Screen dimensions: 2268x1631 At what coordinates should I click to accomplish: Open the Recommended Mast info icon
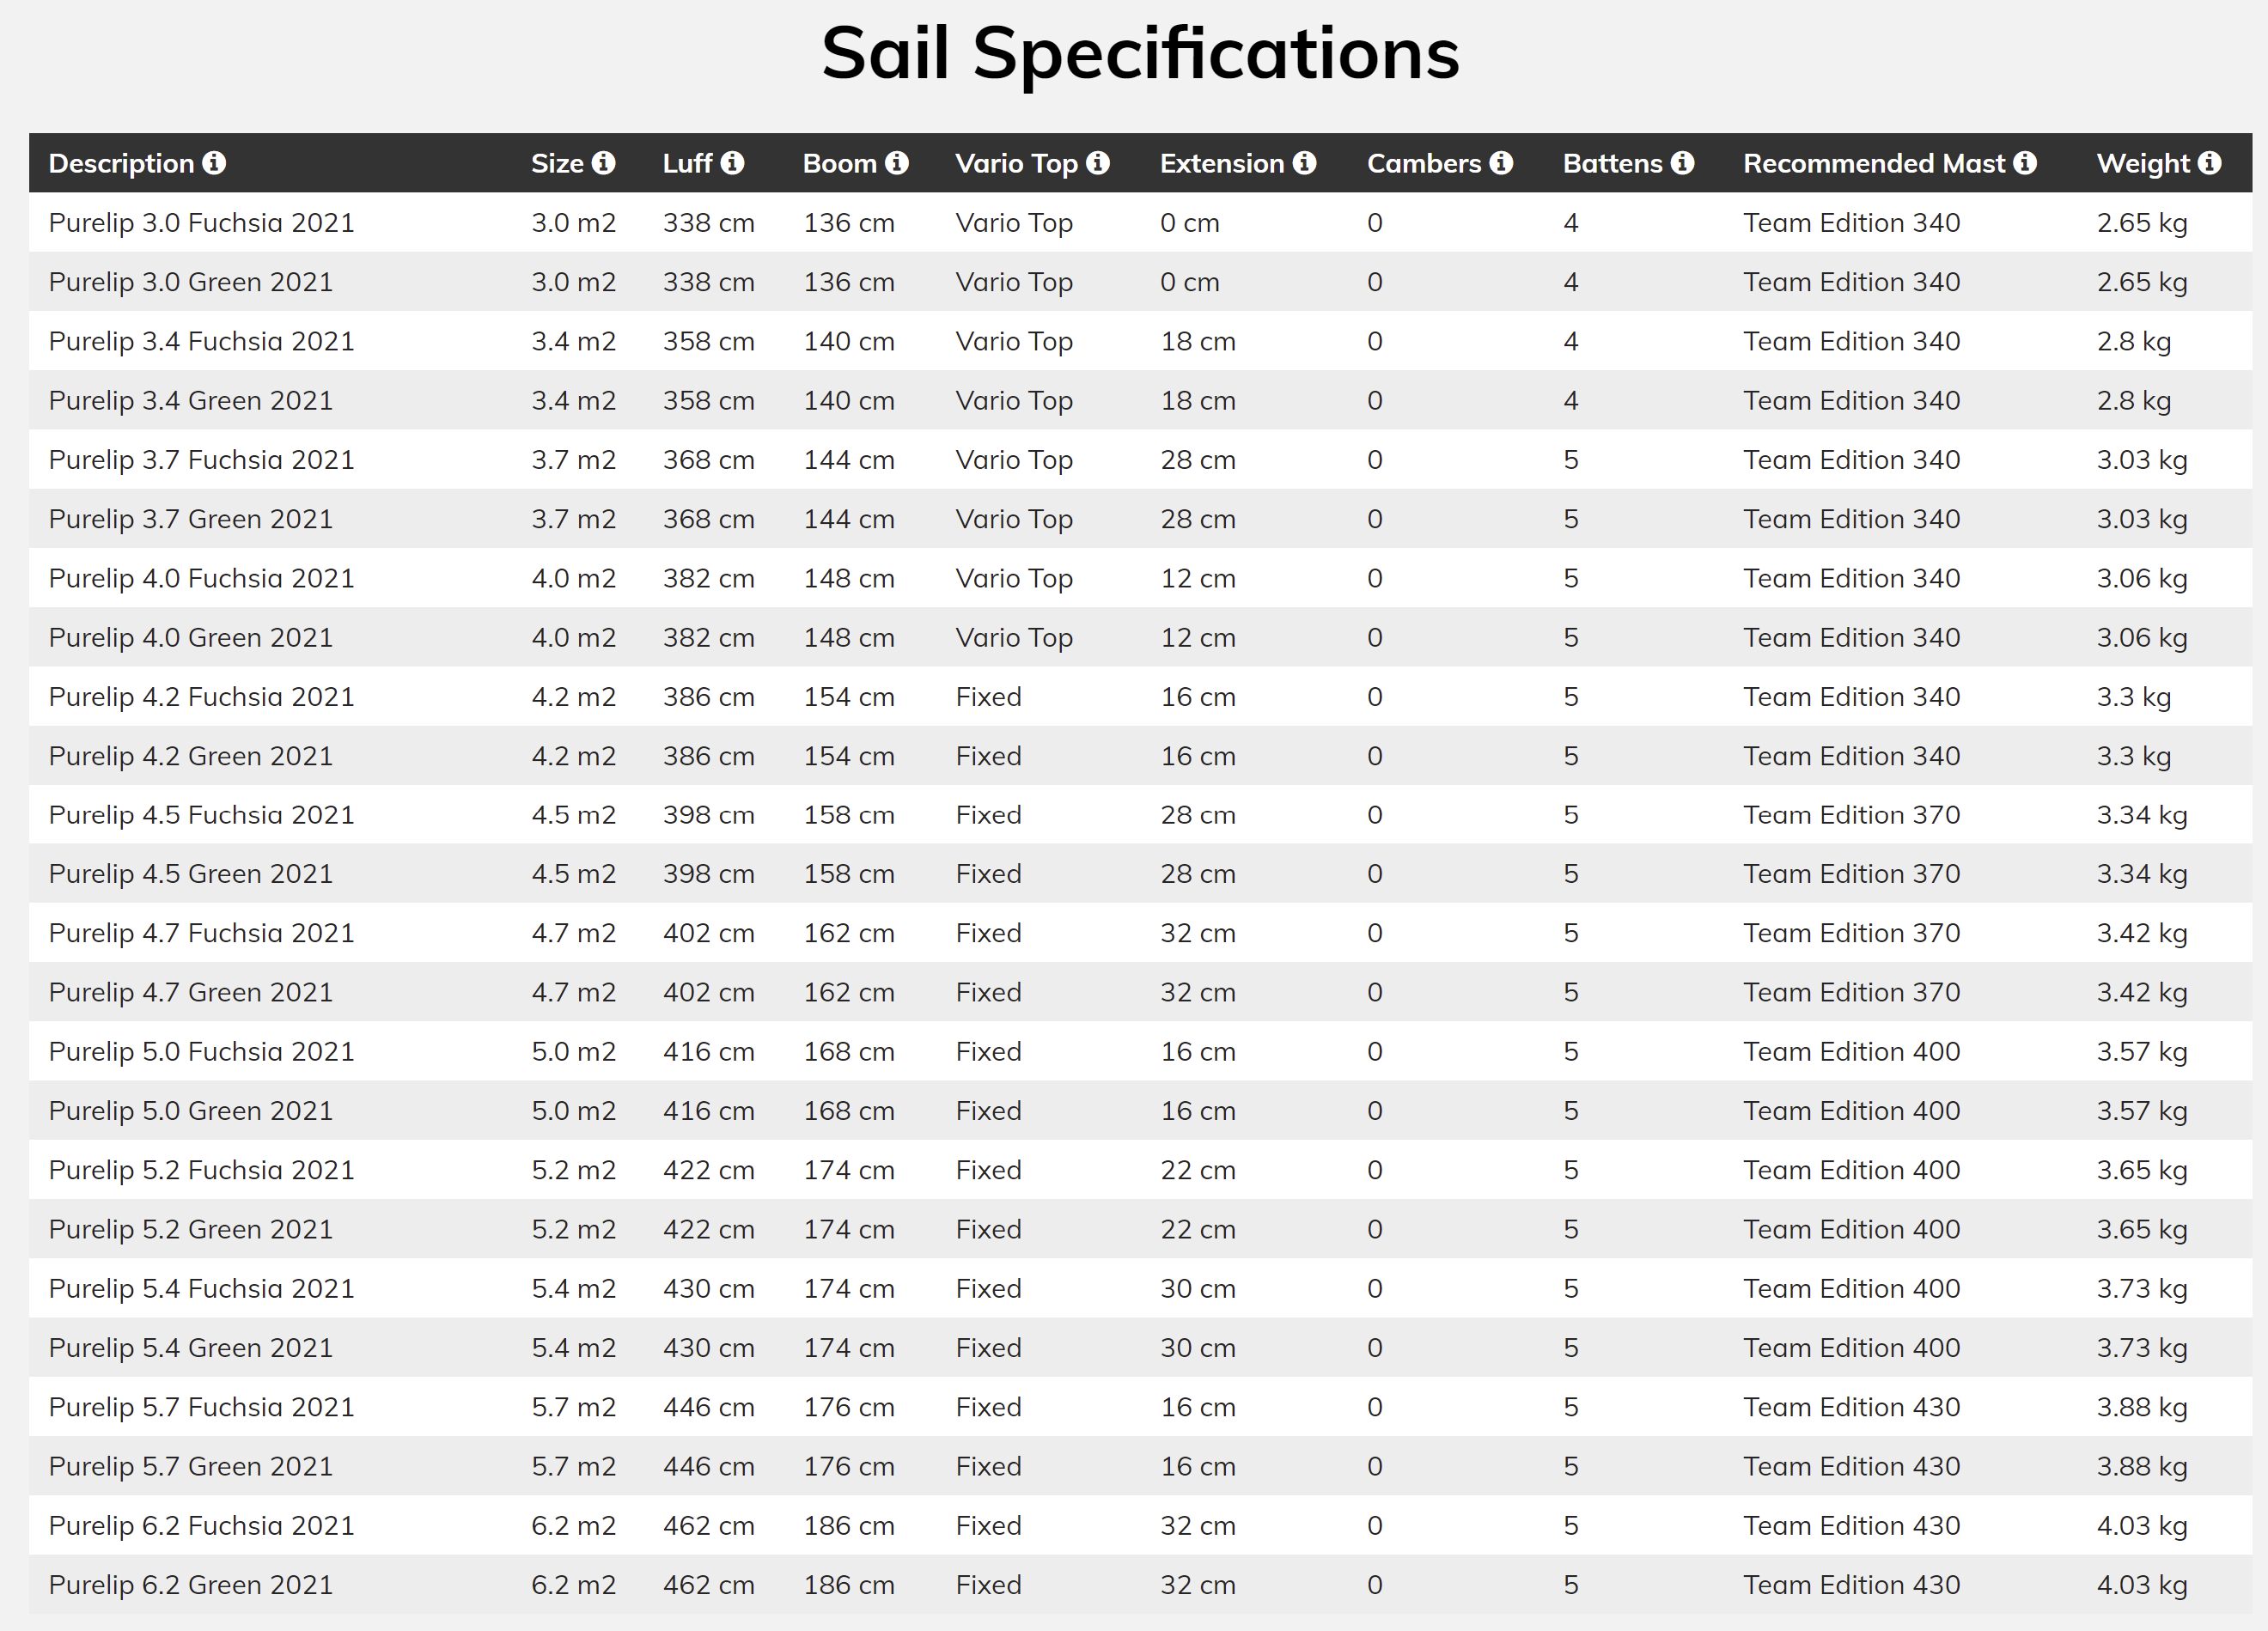[2025, 163]
